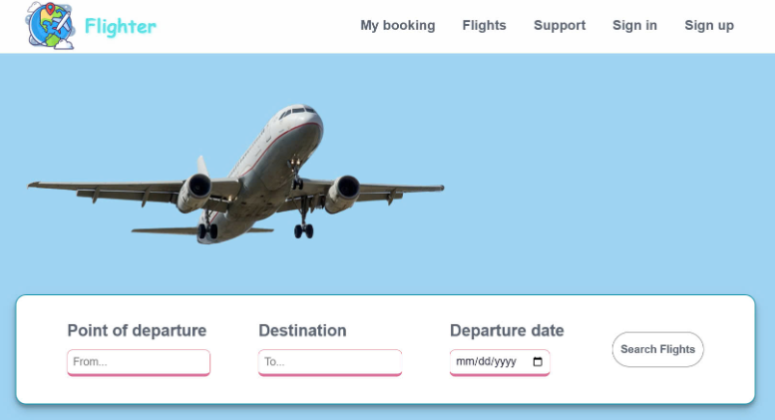This screenshot has width=775, height=420.
Task: Open the Support page
Action: 560,26
